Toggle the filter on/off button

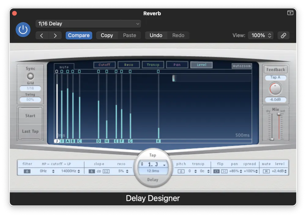pyautogui.click(x=27, y=171)
